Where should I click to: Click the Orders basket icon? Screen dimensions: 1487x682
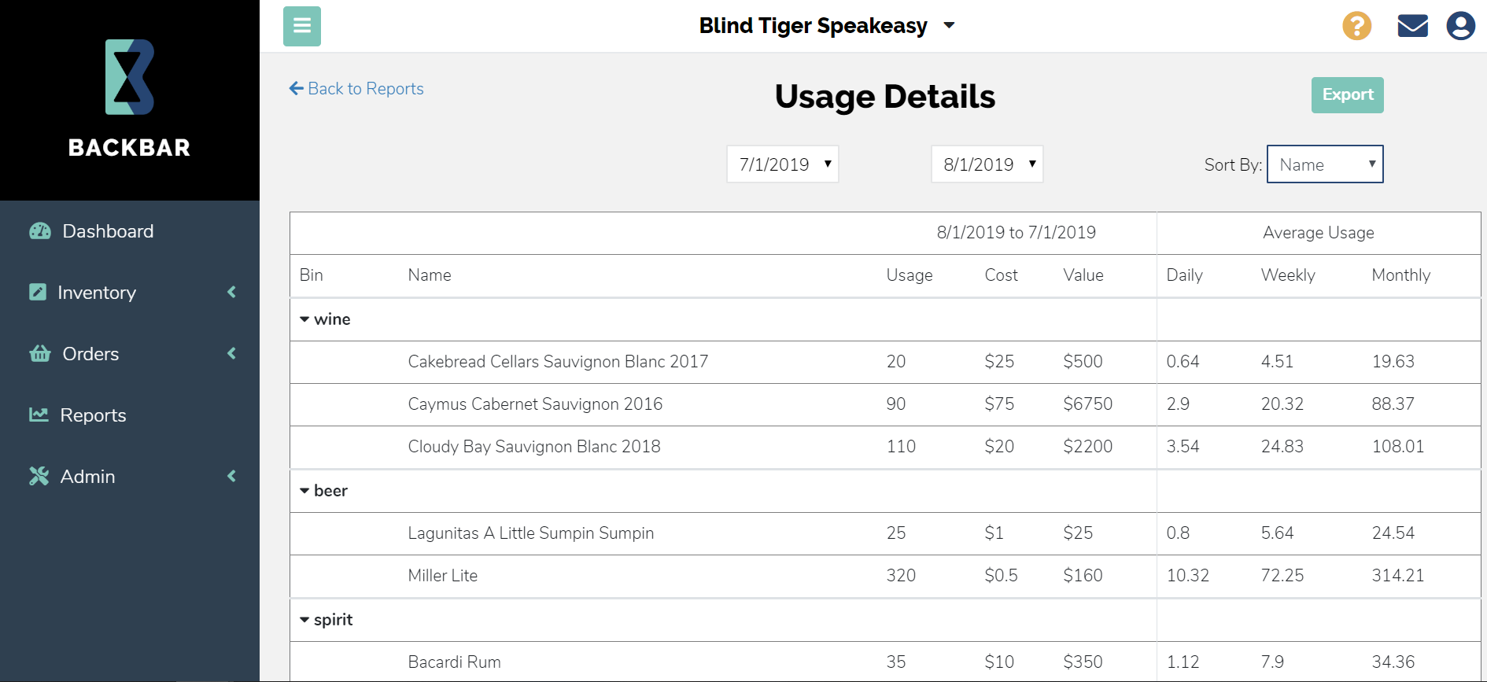click(39, 353)
